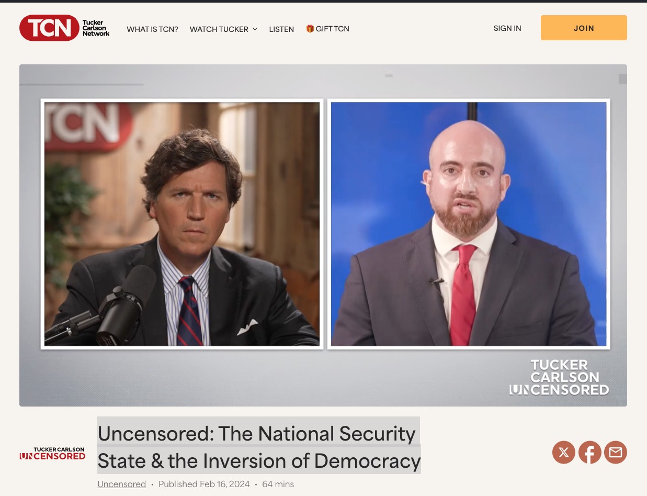Screen dimensions: 647x496
Task: Share the episode on X
Action: [x=564, y=452]
